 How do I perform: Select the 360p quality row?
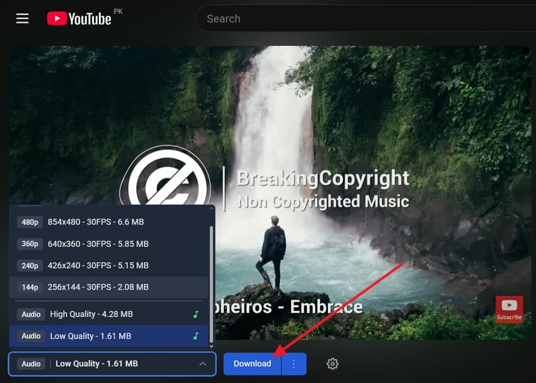coord(107,244)
